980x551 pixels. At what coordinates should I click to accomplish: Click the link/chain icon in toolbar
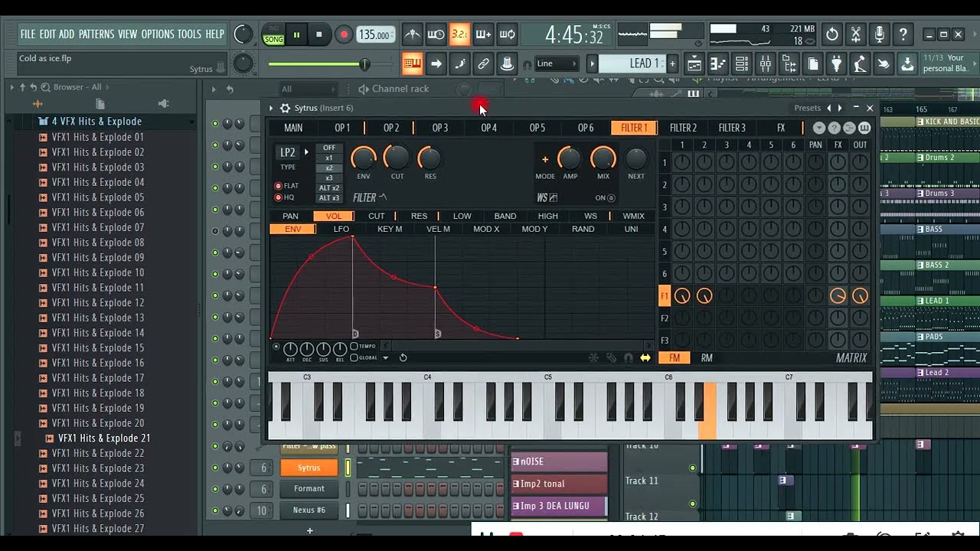(x=483, y=64)
